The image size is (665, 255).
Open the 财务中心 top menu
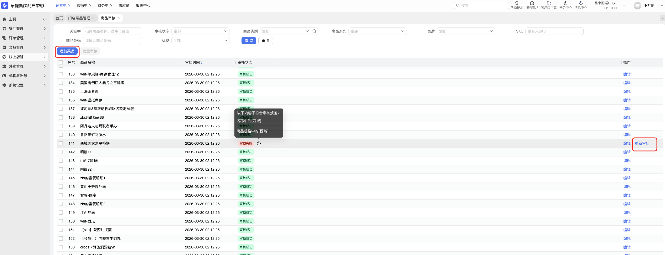pos(105,6)
